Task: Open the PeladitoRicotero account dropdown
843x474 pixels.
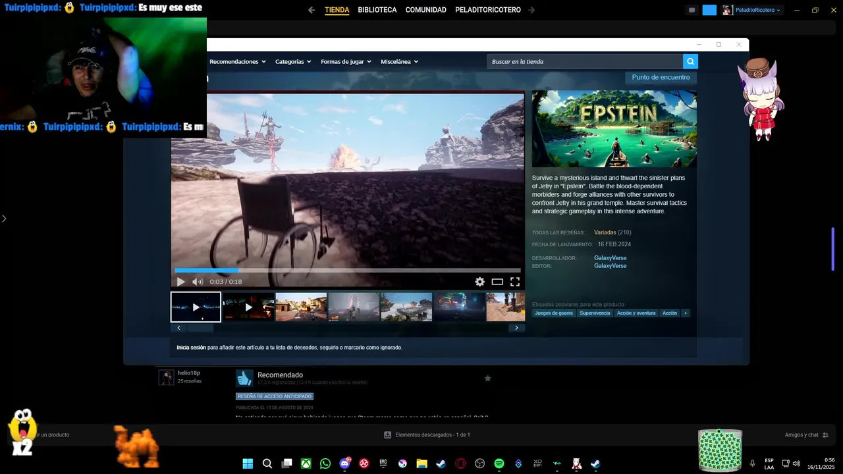Action: (751, 10)
